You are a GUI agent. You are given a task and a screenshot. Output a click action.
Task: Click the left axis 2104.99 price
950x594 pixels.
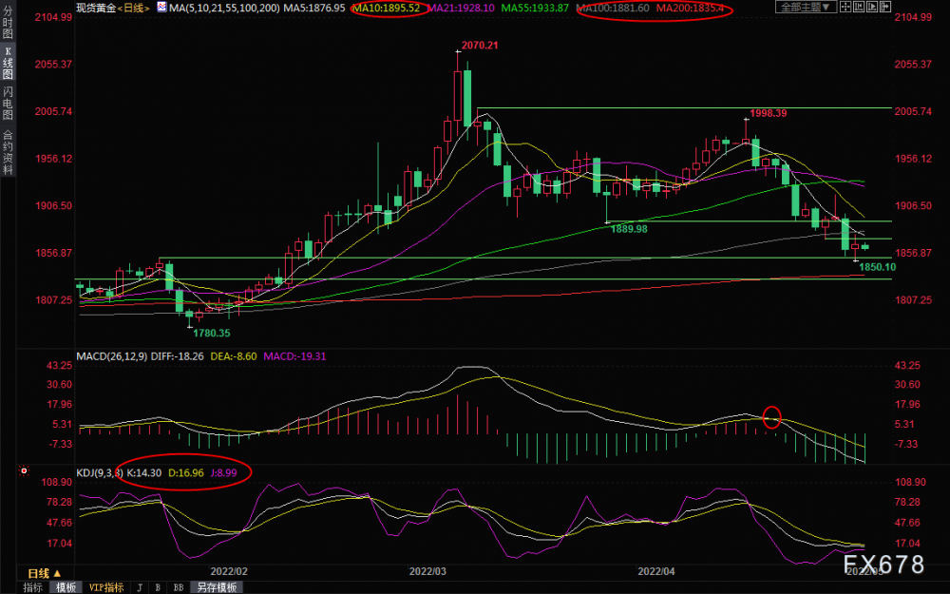(54, 17)
